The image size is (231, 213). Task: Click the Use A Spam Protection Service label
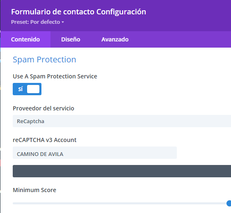(55, 76)
